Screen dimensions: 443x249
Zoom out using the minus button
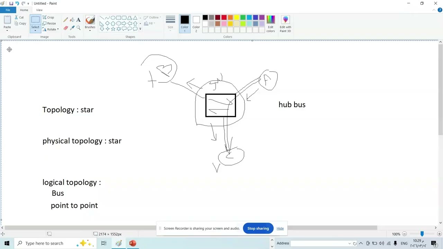pyautogui.click(x=404, y=234)
